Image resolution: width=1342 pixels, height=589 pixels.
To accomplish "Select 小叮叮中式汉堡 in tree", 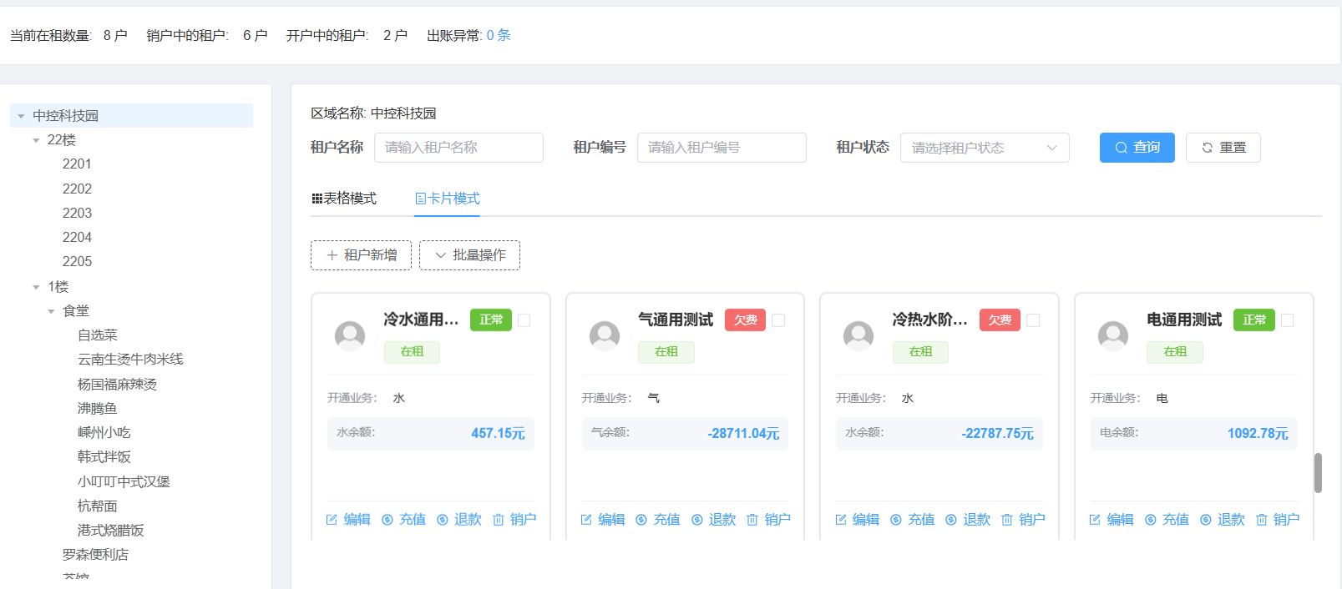I will pyautogui.click(x=124, y=482).
